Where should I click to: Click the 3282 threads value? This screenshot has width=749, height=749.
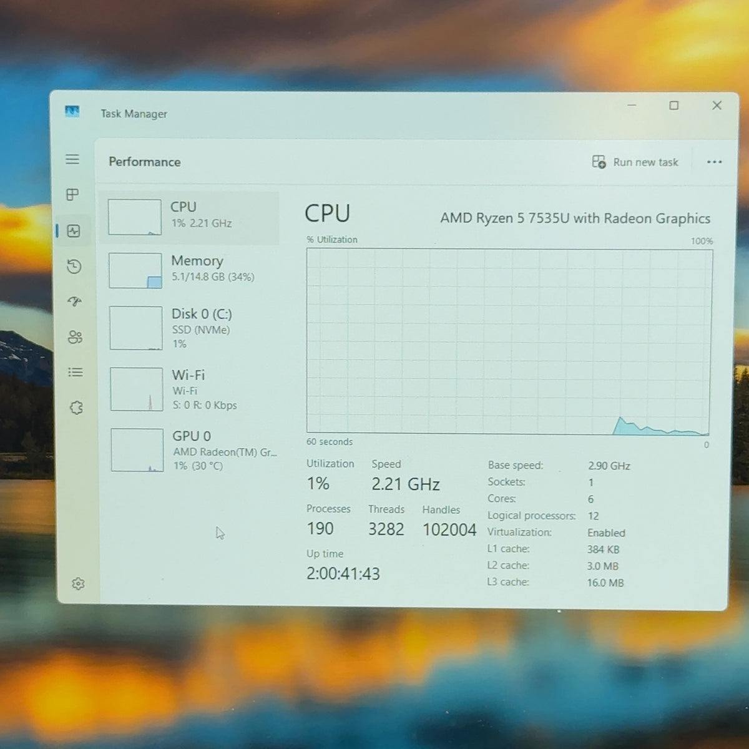click(386, 529)
